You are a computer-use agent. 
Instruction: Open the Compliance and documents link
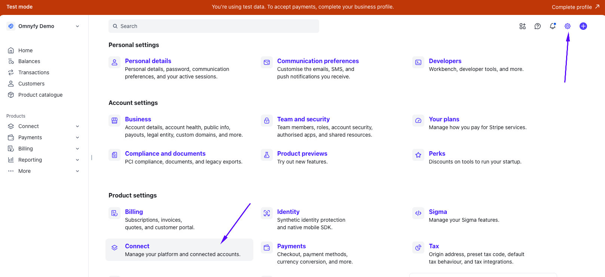165,153
